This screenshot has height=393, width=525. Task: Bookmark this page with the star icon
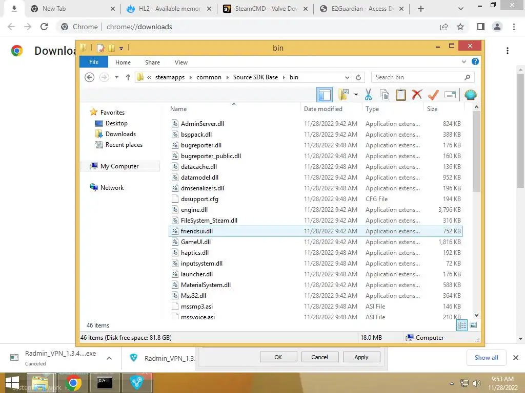click(x=461, y=27)
